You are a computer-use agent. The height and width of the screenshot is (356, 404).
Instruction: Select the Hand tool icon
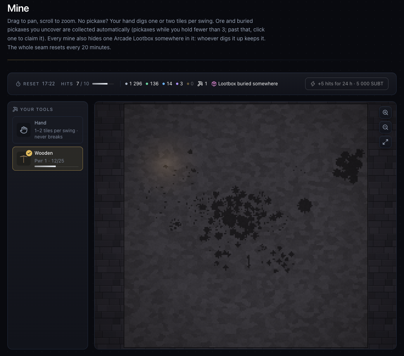coord(24,130)
